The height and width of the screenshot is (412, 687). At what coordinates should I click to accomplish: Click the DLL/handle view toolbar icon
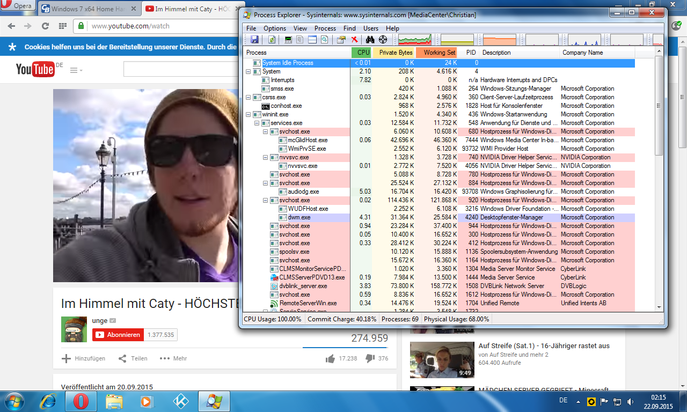(x=324, y=40)
